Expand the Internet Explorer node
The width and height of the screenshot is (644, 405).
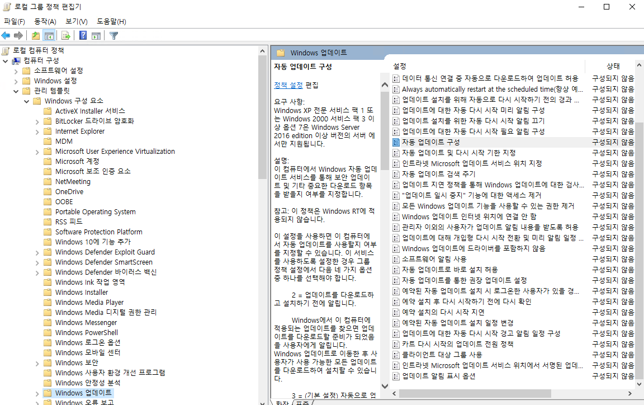tap(37, 132)
